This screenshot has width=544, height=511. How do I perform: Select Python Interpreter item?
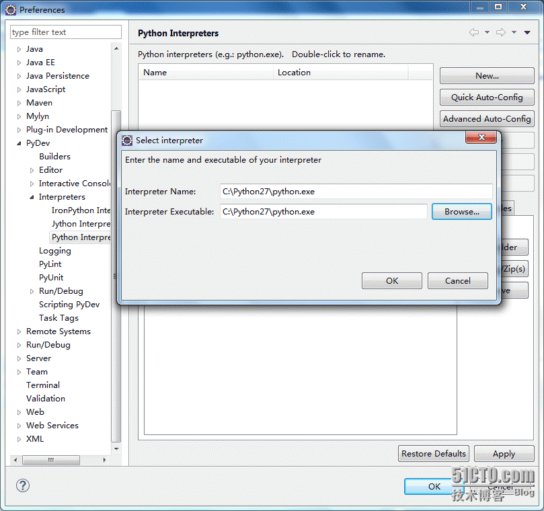81,237
